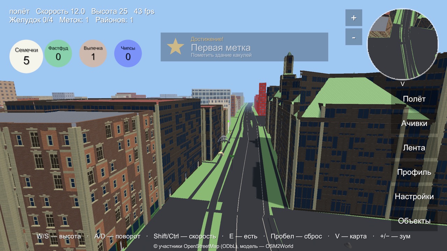Click the Пометить здание какулей description

(x=221, y=55)
